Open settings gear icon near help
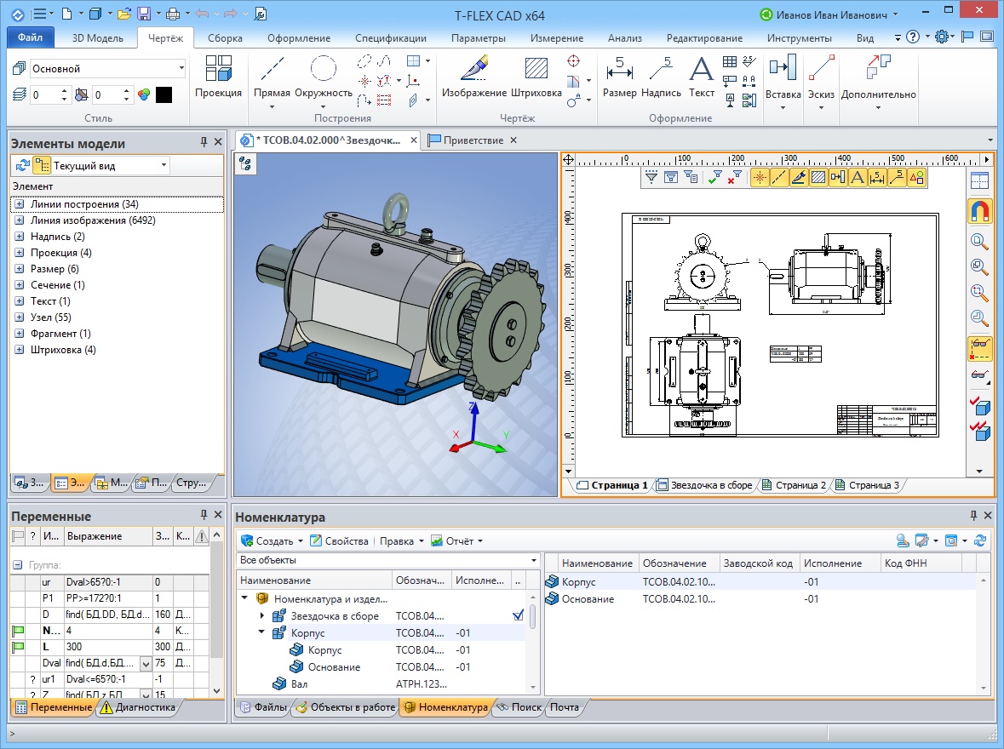Image resolution: width=1004 pixels, height=749 pixels. tap(941, 37)
